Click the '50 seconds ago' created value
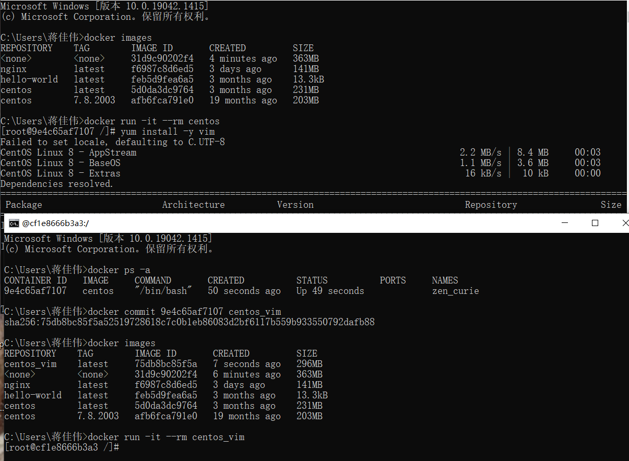The image size is (629, 461). (244, 291)
